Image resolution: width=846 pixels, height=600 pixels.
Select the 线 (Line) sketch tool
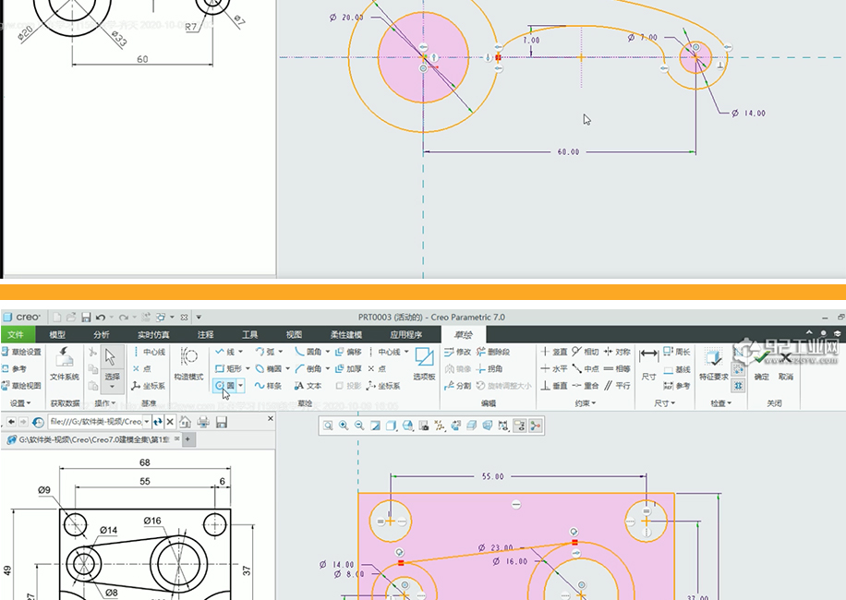[225, 352]
